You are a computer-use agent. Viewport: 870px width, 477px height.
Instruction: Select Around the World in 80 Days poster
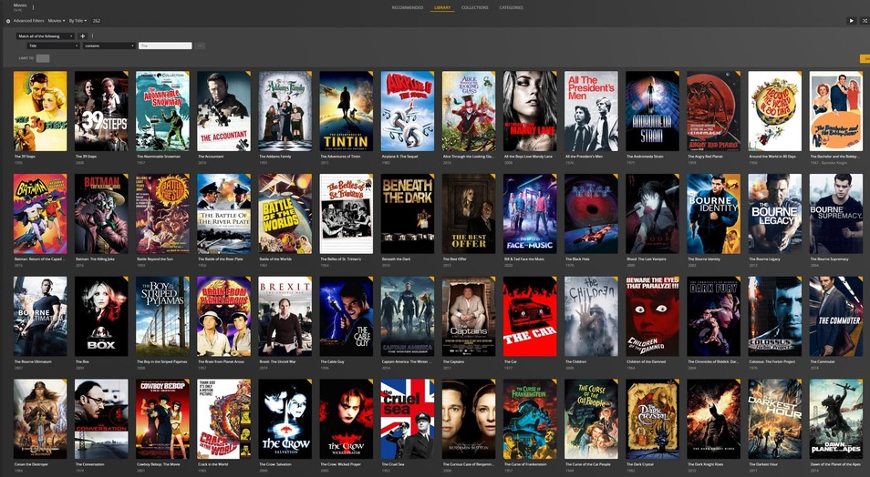point(774,111)
